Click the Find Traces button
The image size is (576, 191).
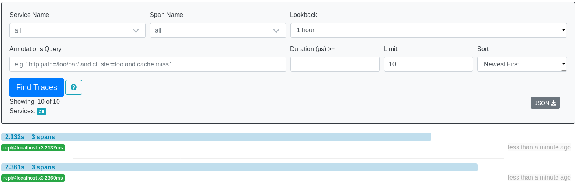coord(37,87)
